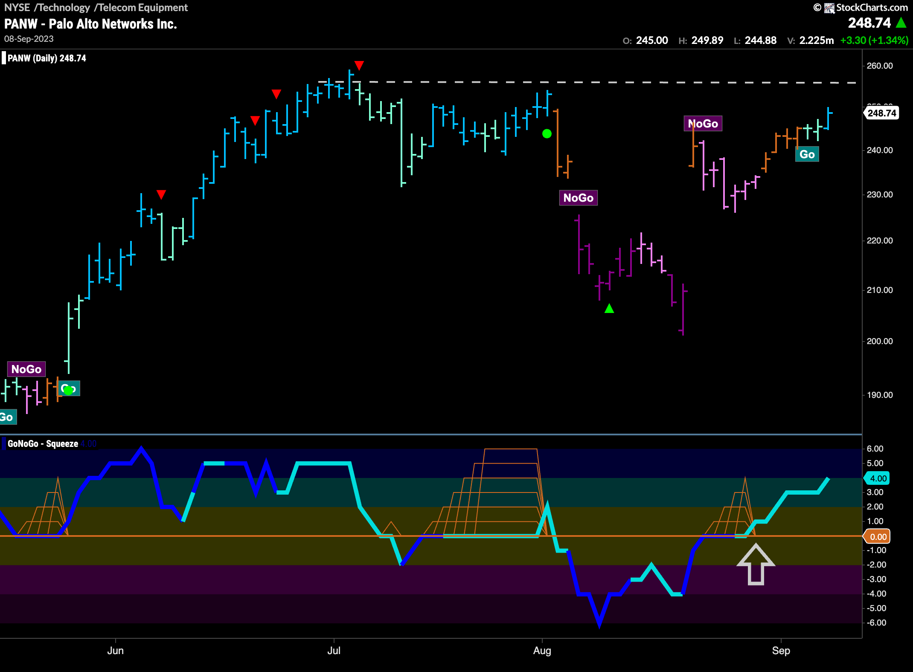
Task: Click the NYSE /Technology /Telecom Equipment text
Action: 96,7
